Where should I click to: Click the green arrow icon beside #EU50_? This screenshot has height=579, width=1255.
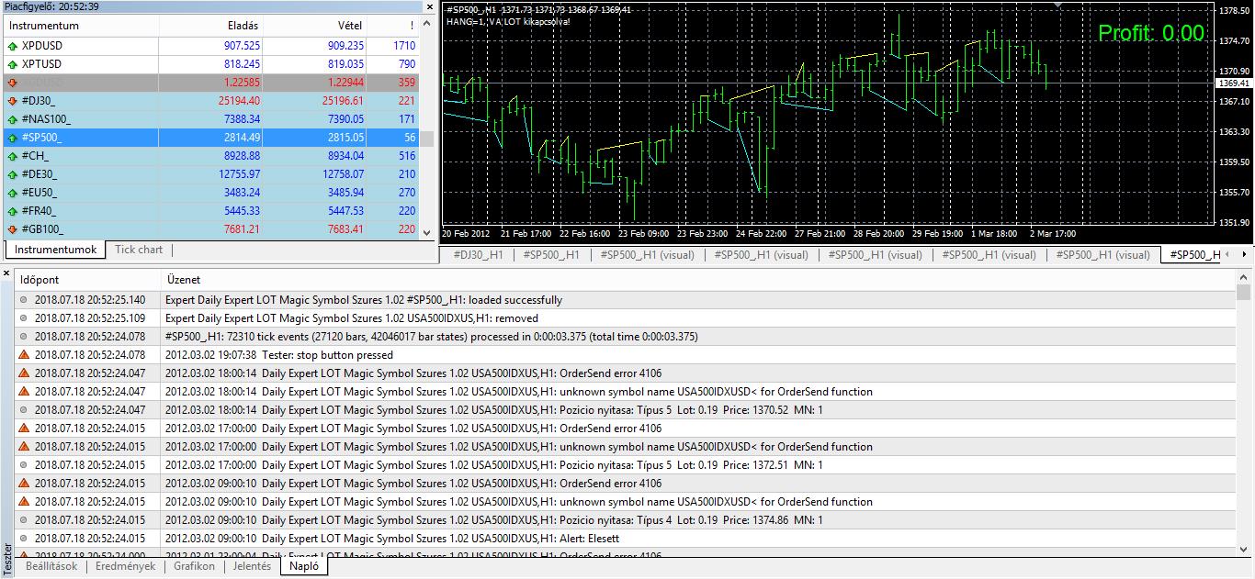(x=12, y=193)
